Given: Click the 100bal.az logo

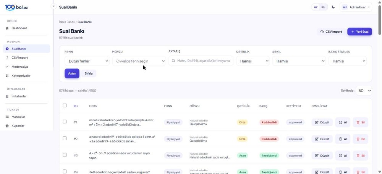Looking at the screenshot, I should coord(16,7).
